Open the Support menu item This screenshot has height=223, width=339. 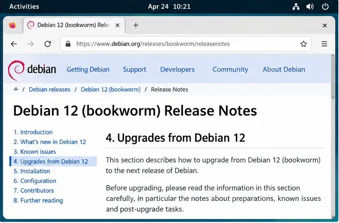[x=134, y=69]
